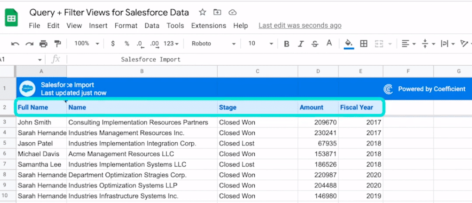
Task: Open the text color picker
Action: coord(329,44)
